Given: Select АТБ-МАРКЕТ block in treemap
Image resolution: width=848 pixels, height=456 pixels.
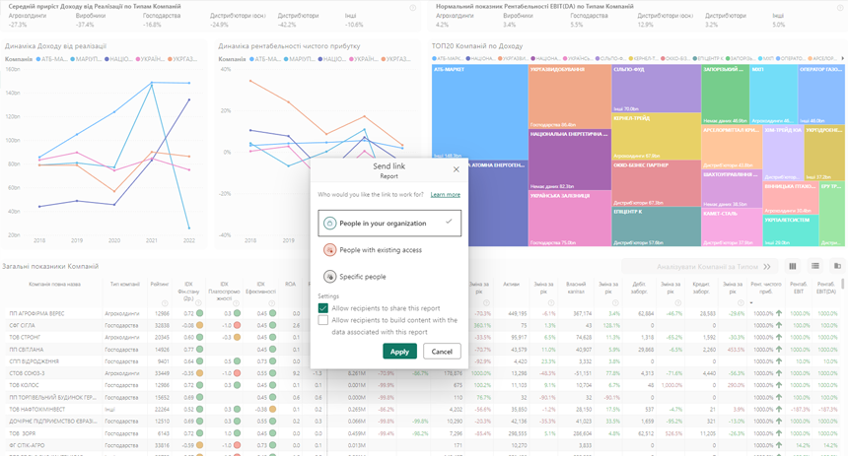Looking at the screenshot, I should tap(479, 112).
